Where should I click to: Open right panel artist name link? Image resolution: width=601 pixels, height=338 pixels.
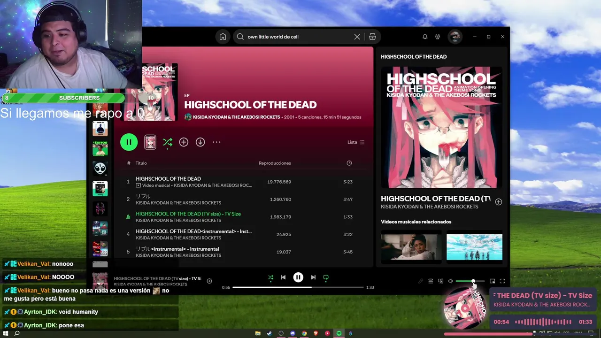pos(430,207)
